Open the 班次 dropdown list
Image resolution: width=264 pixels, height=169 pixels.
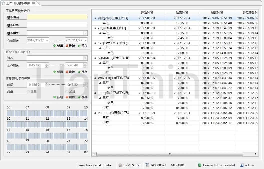[85, 58]
